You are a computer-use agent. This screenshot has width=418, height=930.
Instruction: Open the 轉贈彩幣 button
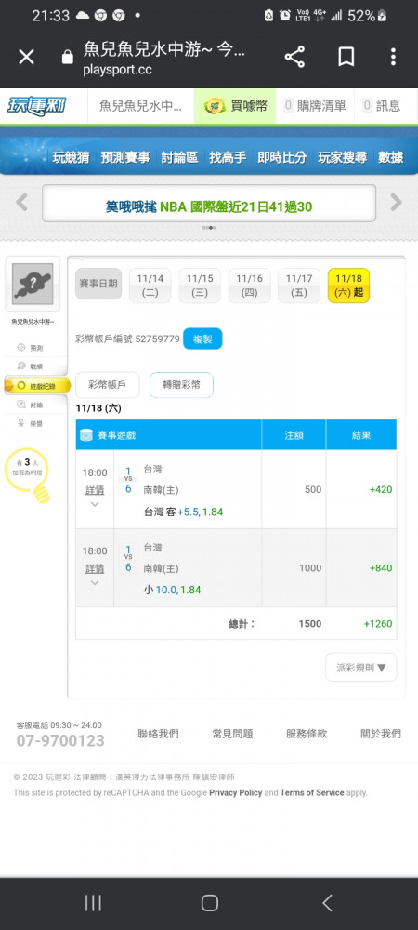pyautogui.click(x=181, y=385)
